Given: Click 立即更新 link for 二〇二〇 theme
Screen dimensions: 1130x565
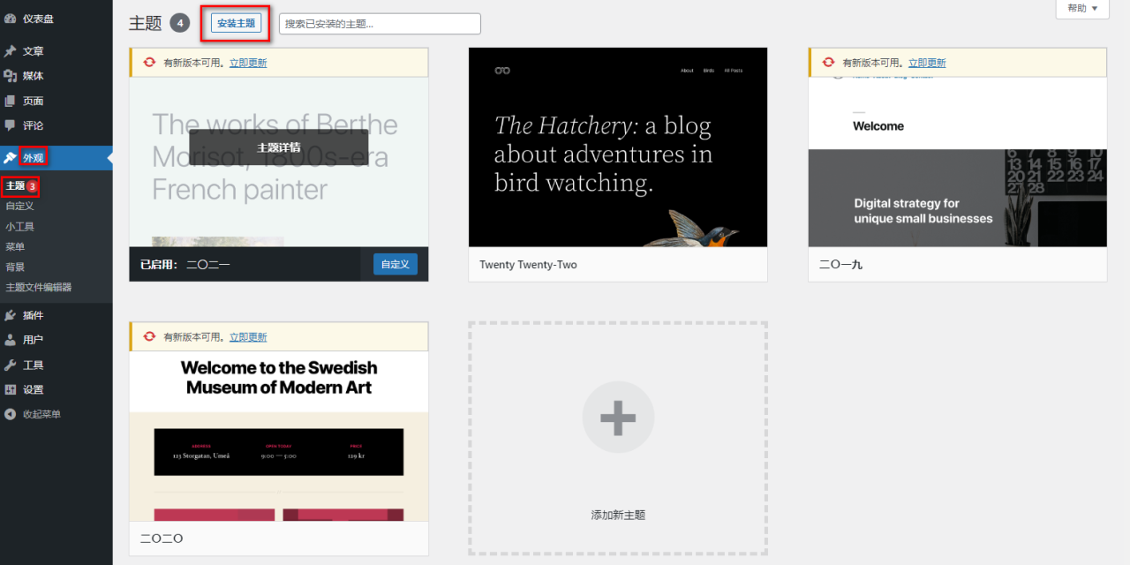Looking at the screenshot, I should (248, 336).
